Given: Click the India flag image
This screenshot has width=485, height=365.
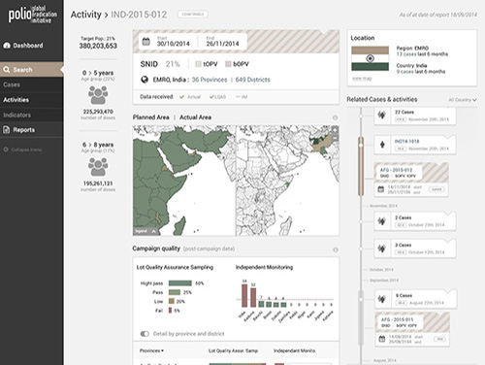Looking at the screenshot, I should (x=371, y=58).
